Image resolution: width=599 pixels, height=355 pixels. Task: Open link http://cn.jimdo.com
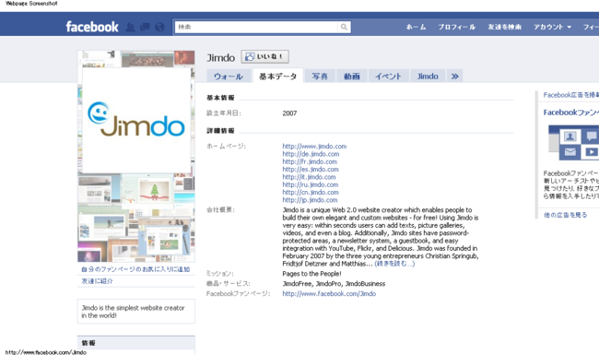click(311, 192)
